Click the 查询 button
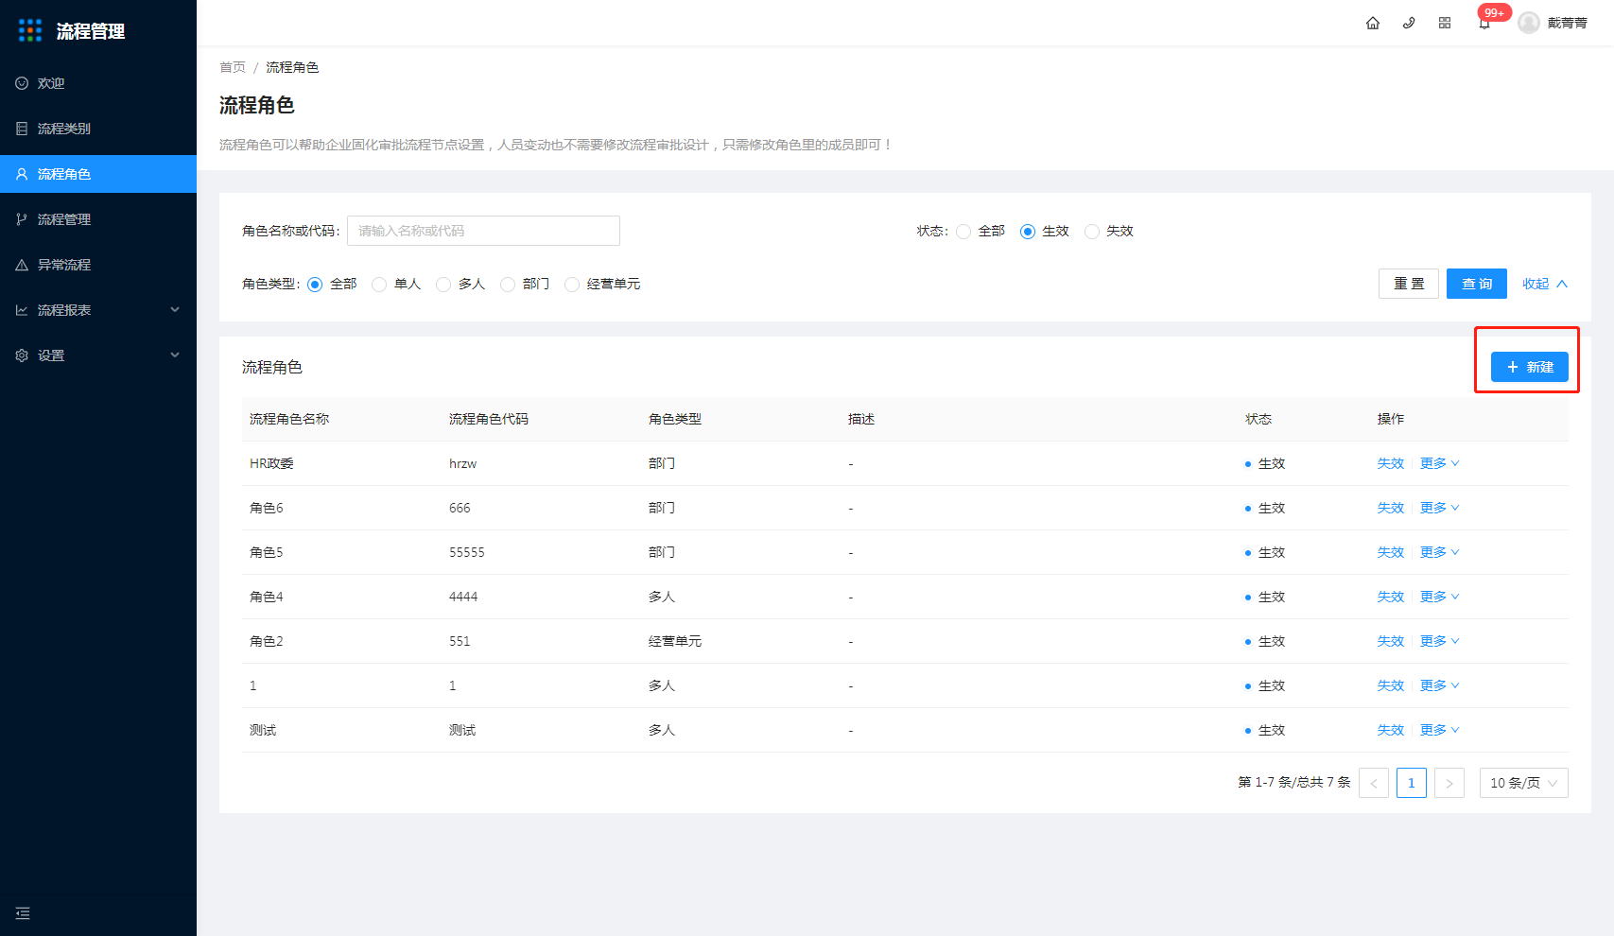The width and height of the screenshot is (1614, 936). 1477,284
